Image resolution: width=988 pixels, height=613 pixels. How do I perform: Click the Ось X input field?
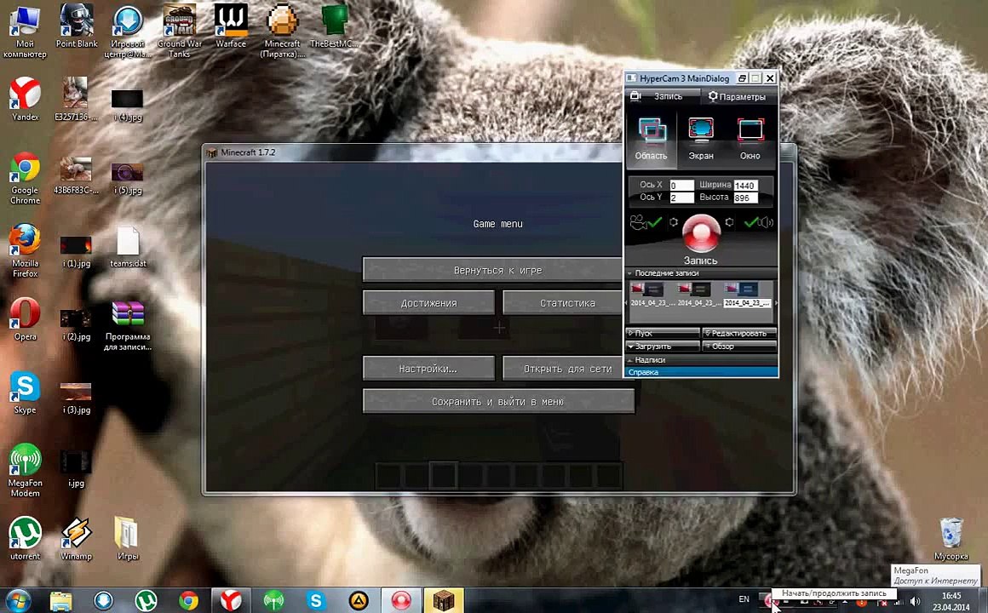[681, 186]
